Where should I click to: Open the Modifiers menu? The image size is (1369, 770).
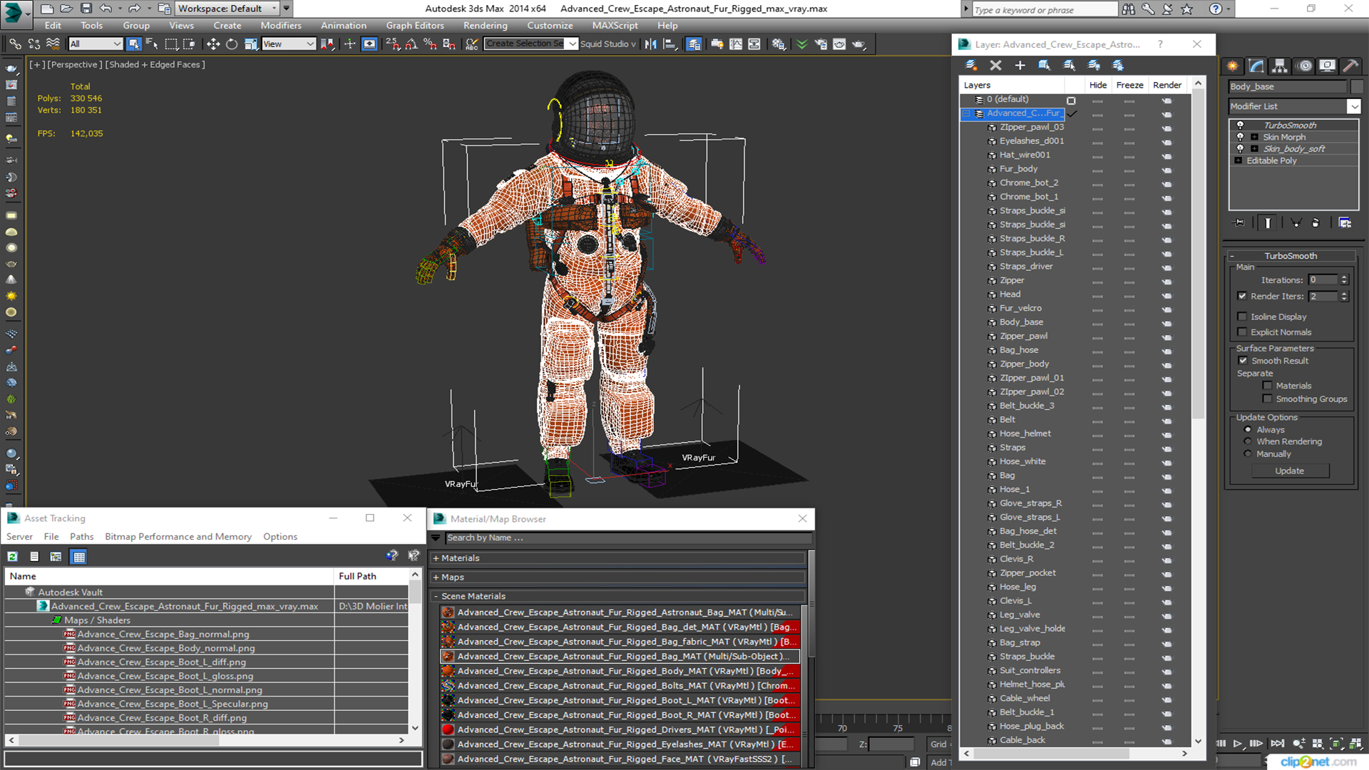pos(280,26)
